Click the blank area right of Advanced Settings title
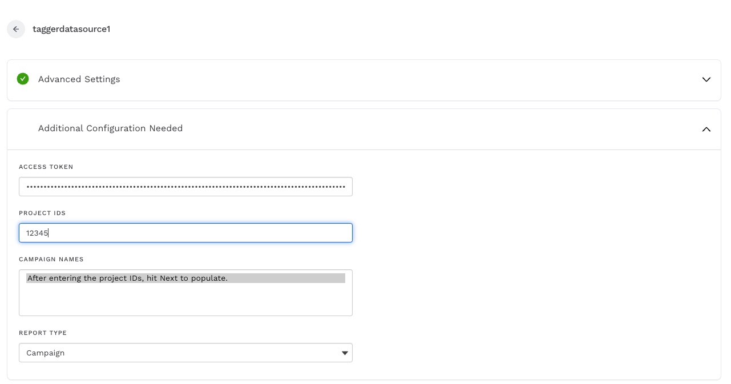This screenshot has height=384, width=731. pos(399,79)
